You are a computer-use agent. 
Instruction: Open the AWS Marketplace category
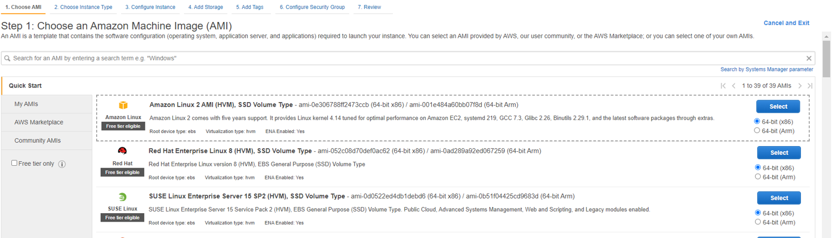tap(39, 122)
